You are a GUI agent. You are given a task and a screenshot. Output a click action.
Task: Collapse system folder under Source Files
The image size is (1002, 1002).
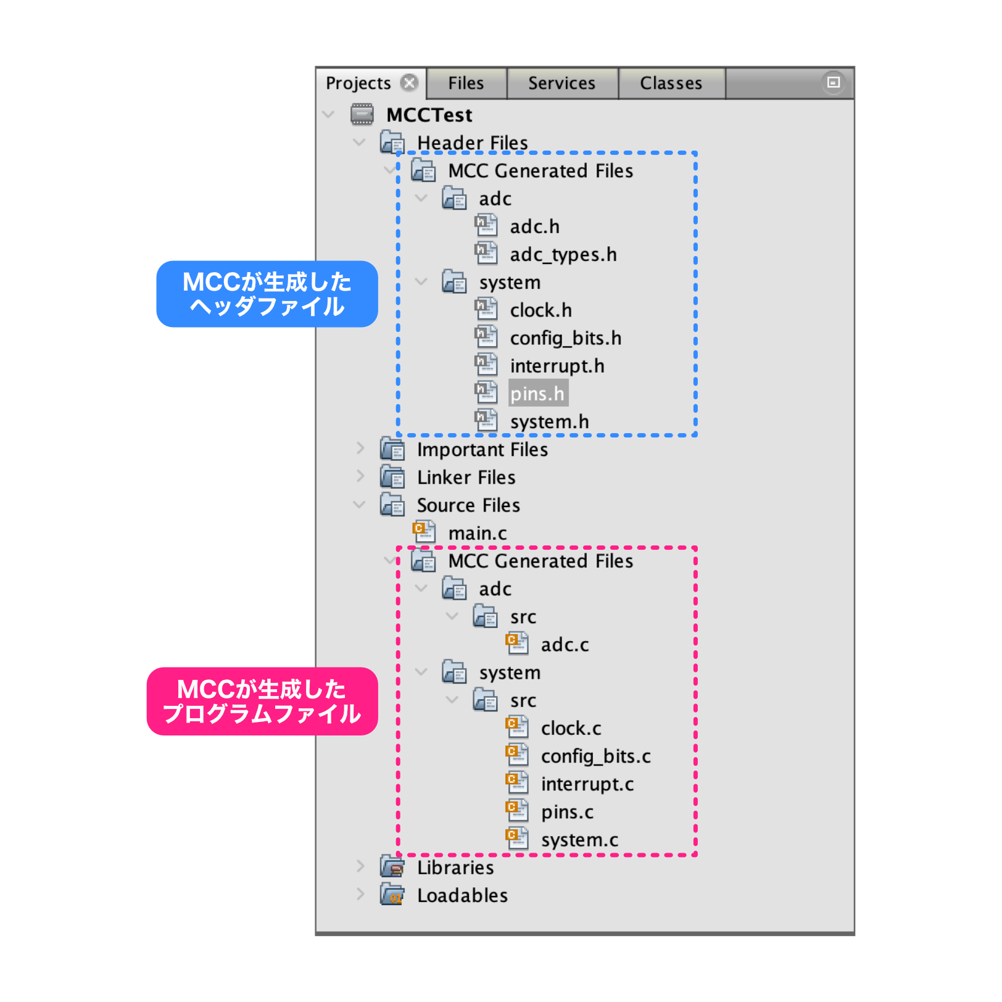[421, 672]
